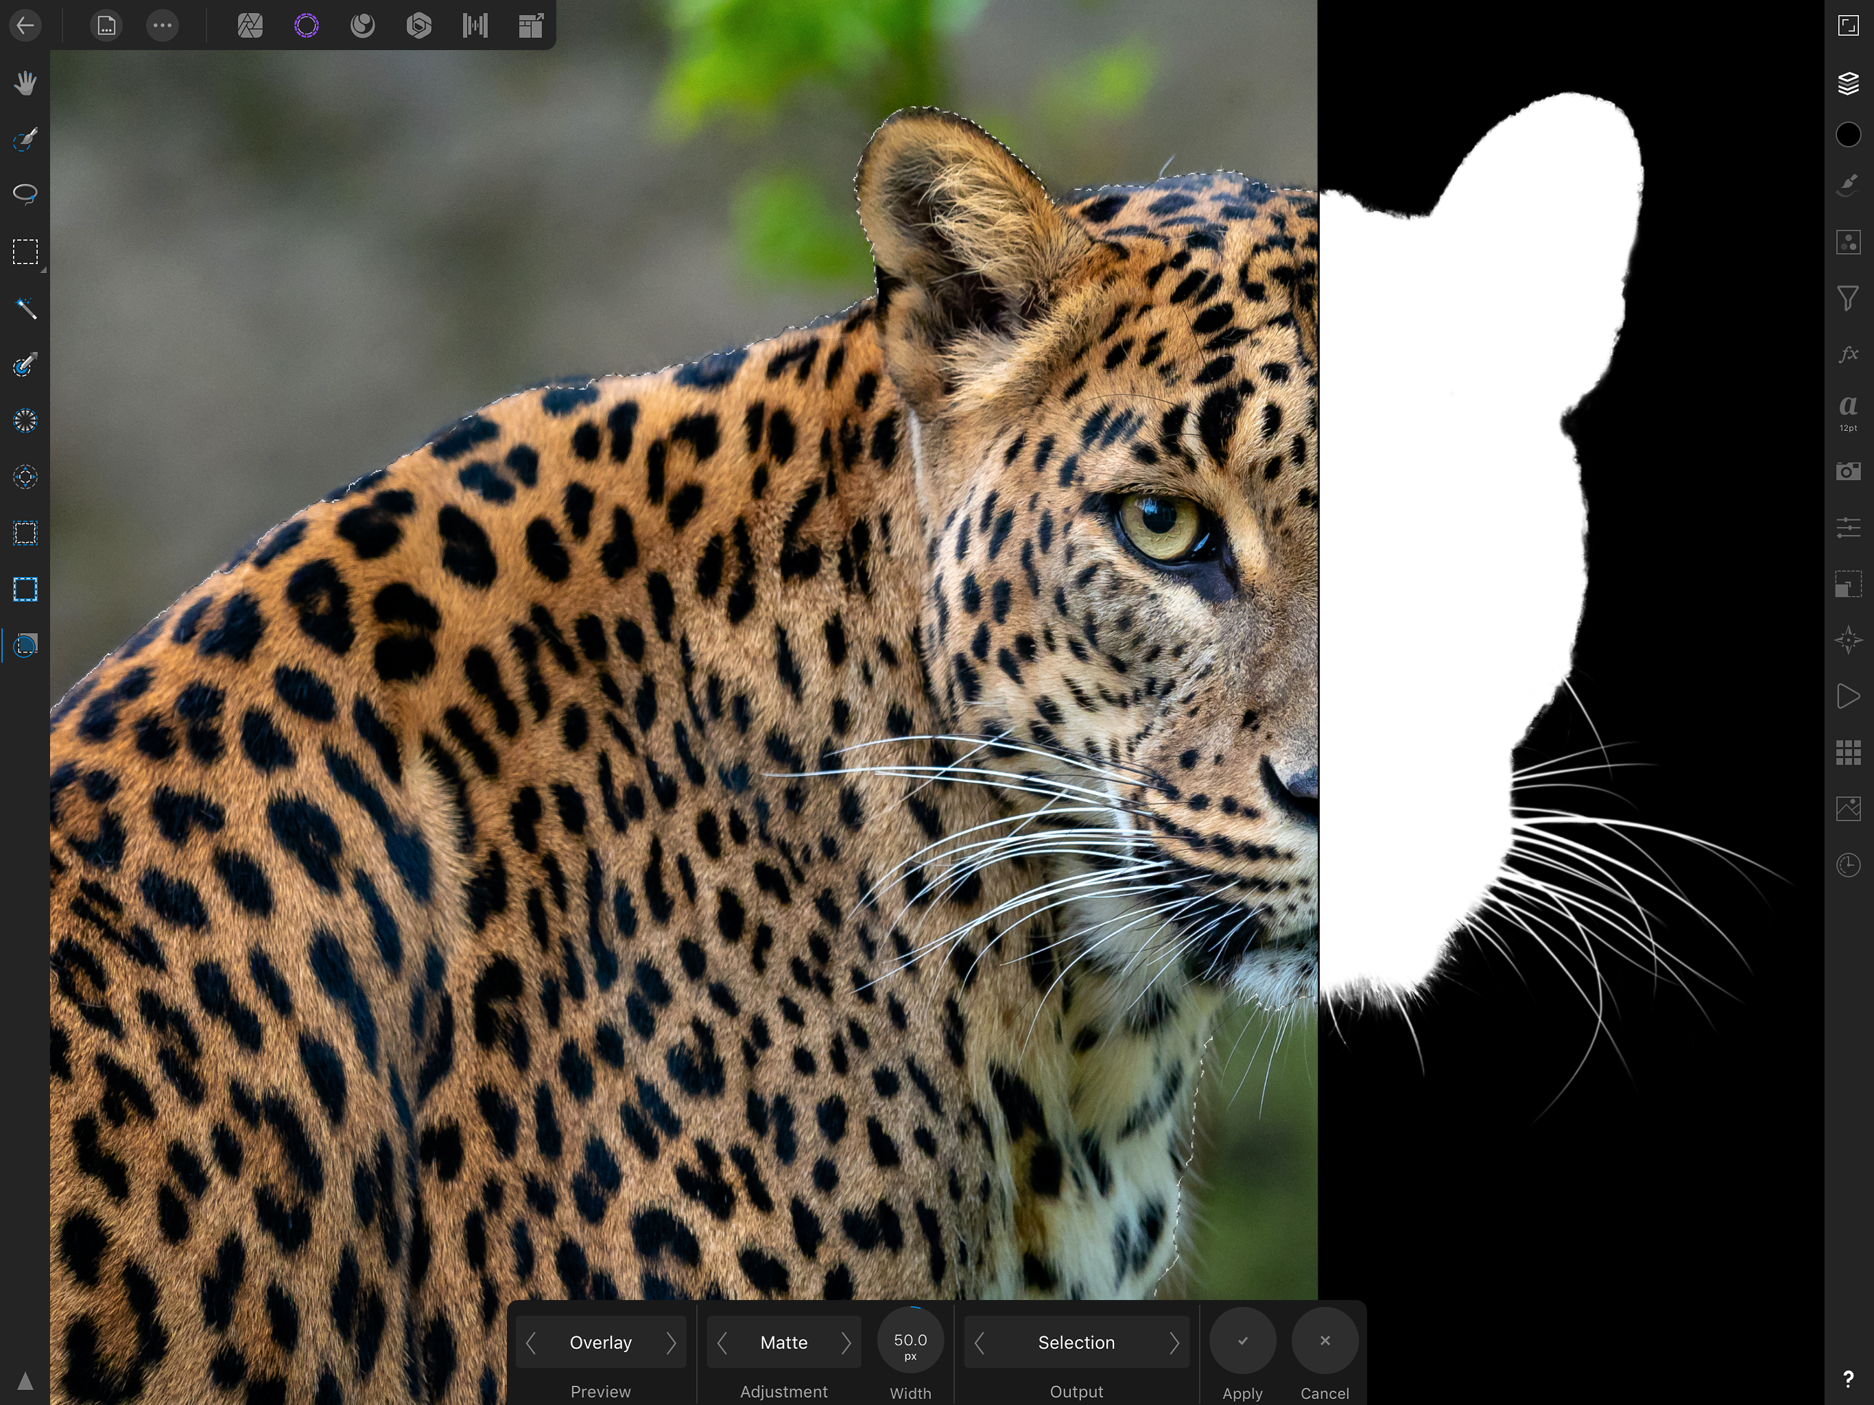1874x1405 pixels.
Task: Select the Selection Brush tool
Action: [x=25, y=140]
